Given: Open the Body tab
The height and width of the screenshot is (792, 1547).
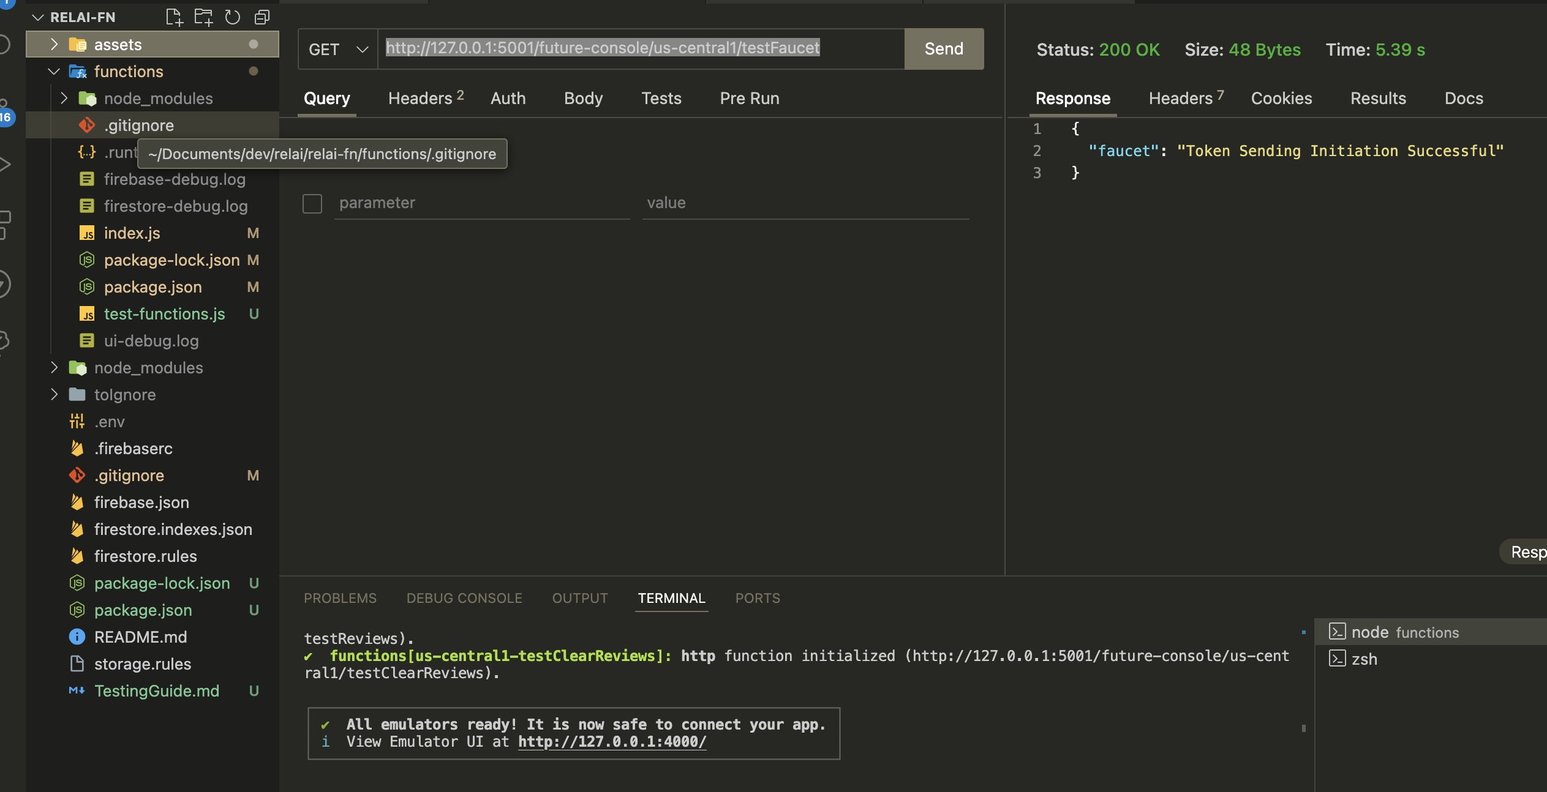Looking at the screenshot, I should tap(583, 98).
